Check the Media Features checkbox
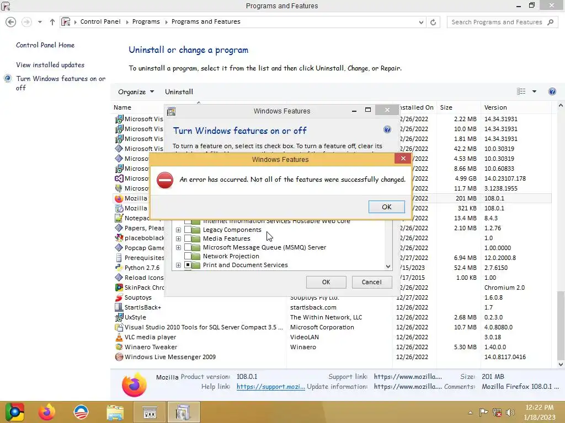 coord(188,238)
